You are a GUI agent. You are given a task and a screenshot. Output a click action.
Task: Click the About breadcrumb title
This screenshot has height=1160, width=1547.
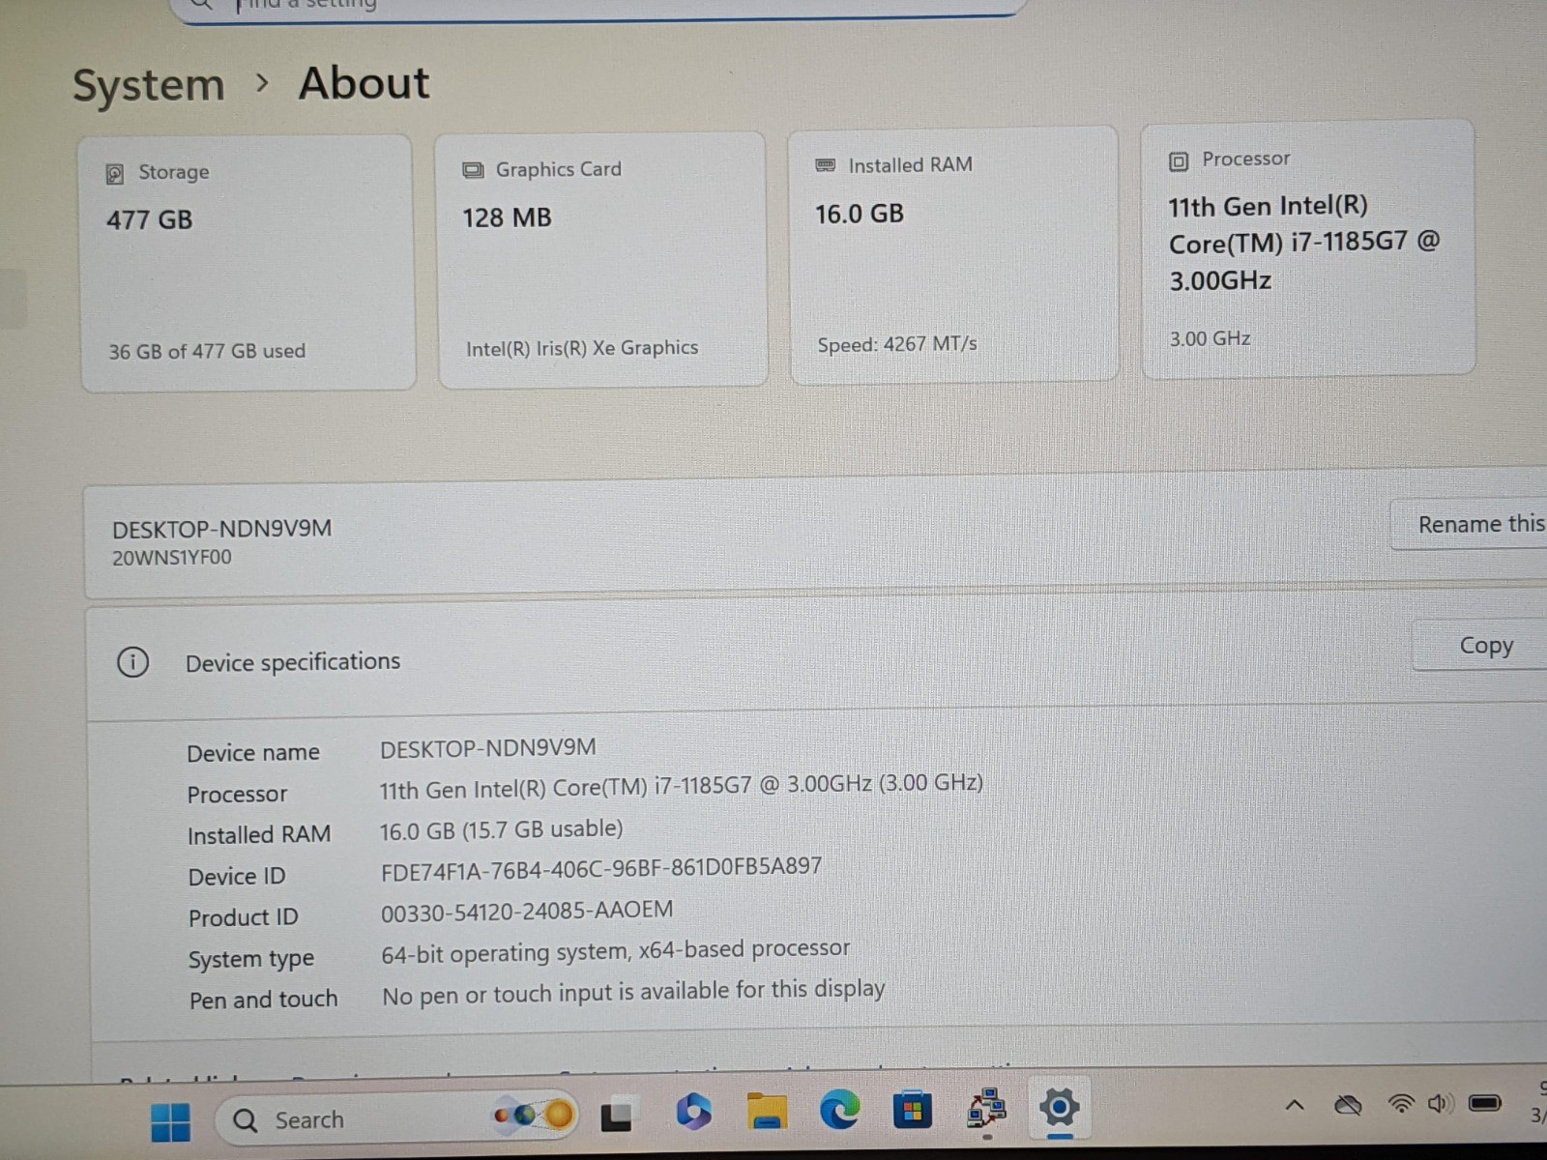click(364, 83)
